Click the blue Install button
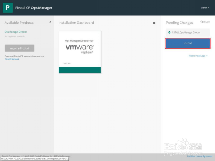The height and width of the screenshot is (161, 215). [x=187, y=43]
